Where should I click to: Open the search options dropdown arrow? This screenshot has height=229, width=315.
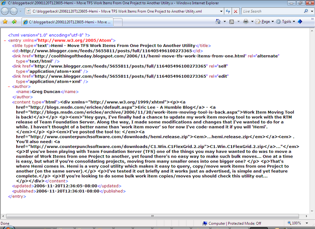tap(312, 11)
